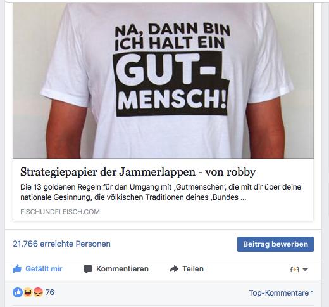Click the laughing Haha reaction emoji
The height and width of the screenshot is (307, 329).
28,292
